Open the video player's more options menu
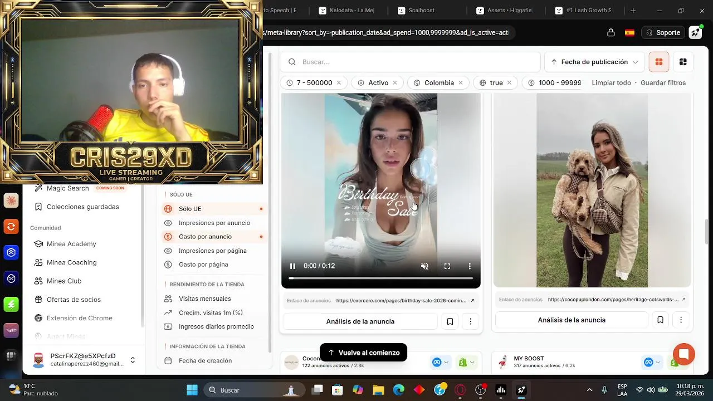This screenshot has width=713, height=401. click(x=470, y=266)
